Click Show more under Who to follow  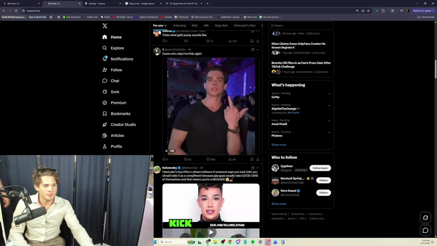[279, 204]
